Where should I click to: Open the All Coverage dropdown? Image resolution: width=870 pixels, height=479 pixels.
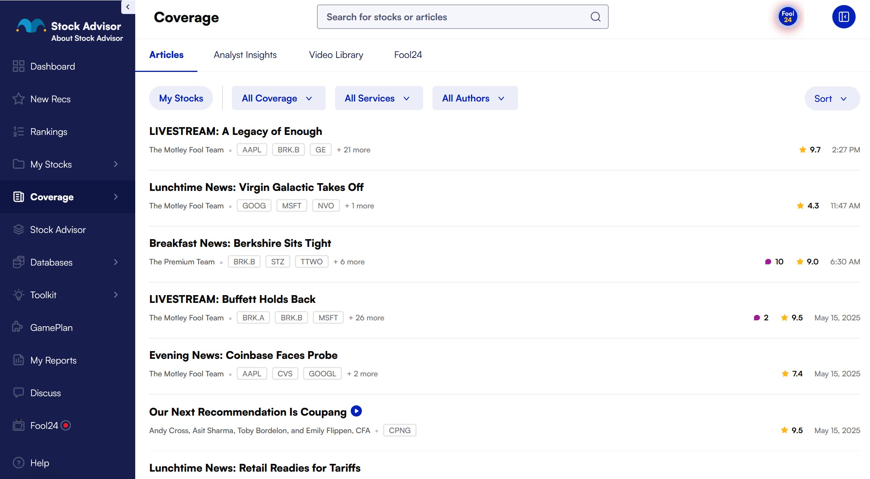278,98
